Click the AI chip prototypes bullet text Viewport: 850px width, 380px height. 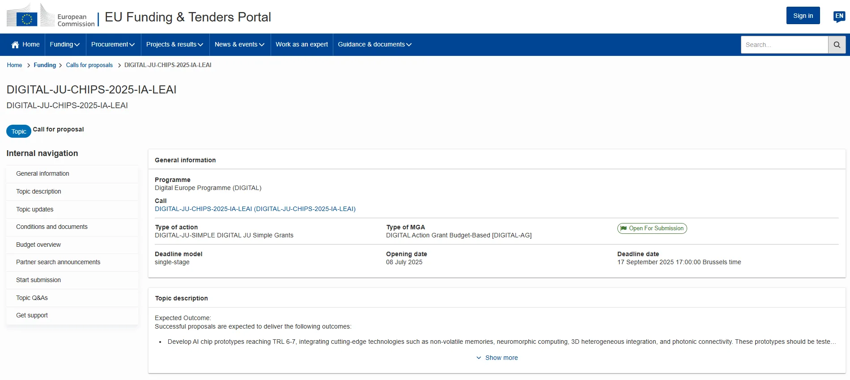tap(501, 342)
